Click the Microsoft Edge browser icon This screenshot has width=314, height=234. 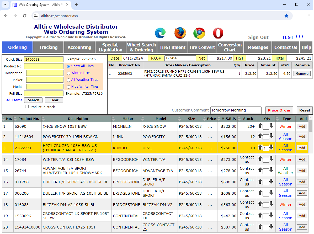160,33
